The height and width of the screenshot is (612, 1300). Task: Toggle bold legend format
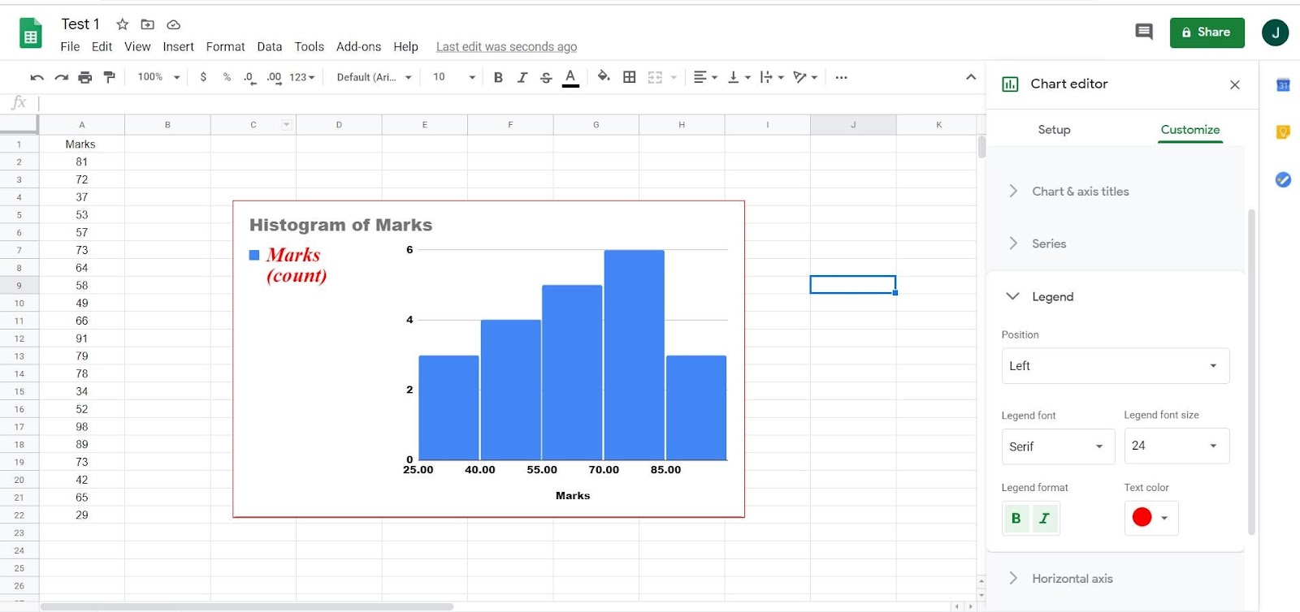tap(1016, 518)
